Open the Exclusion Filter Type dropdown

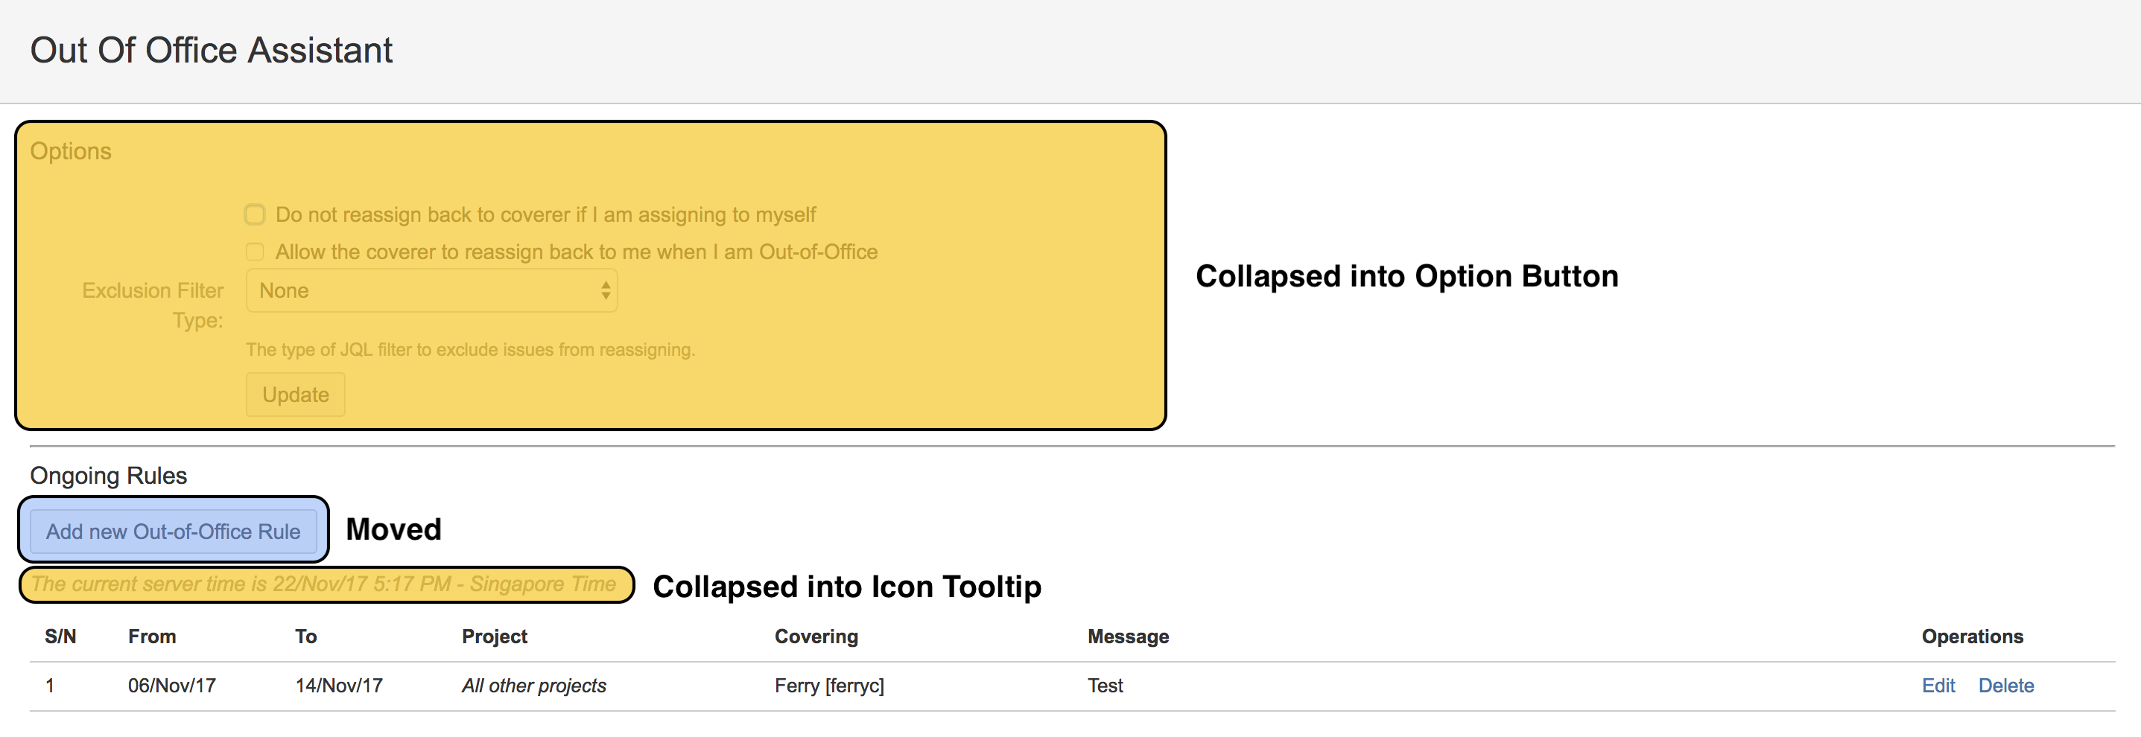[x=431, y=291]
